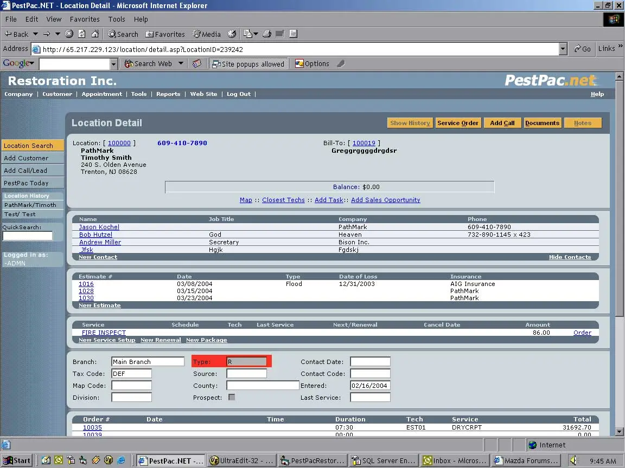
Task: Click the History clock icon on the toolbar
Action: 232,34
